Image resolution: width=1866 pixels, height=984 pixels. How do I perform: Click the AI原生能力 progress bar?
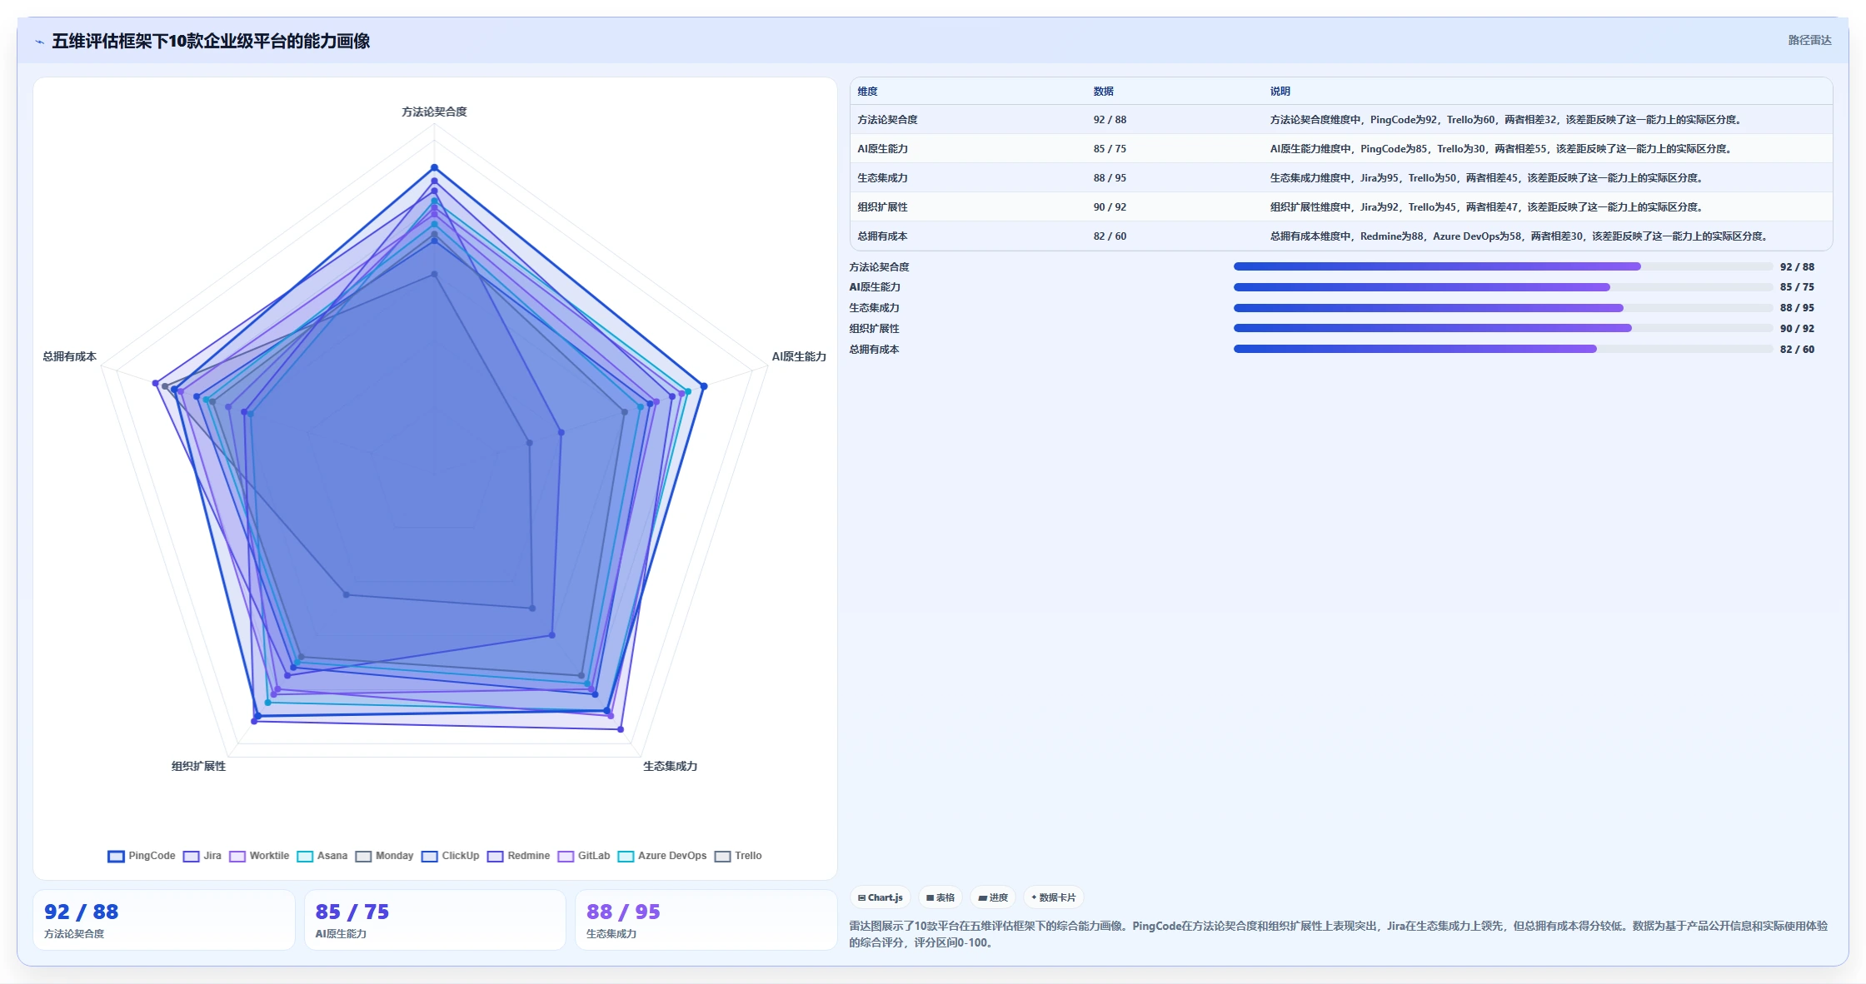1503,287
